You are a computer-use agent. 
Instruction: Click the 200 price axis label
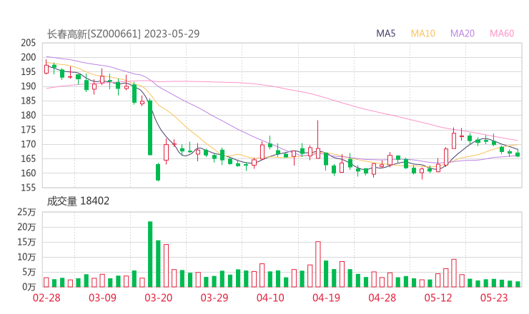pos(29,57)
